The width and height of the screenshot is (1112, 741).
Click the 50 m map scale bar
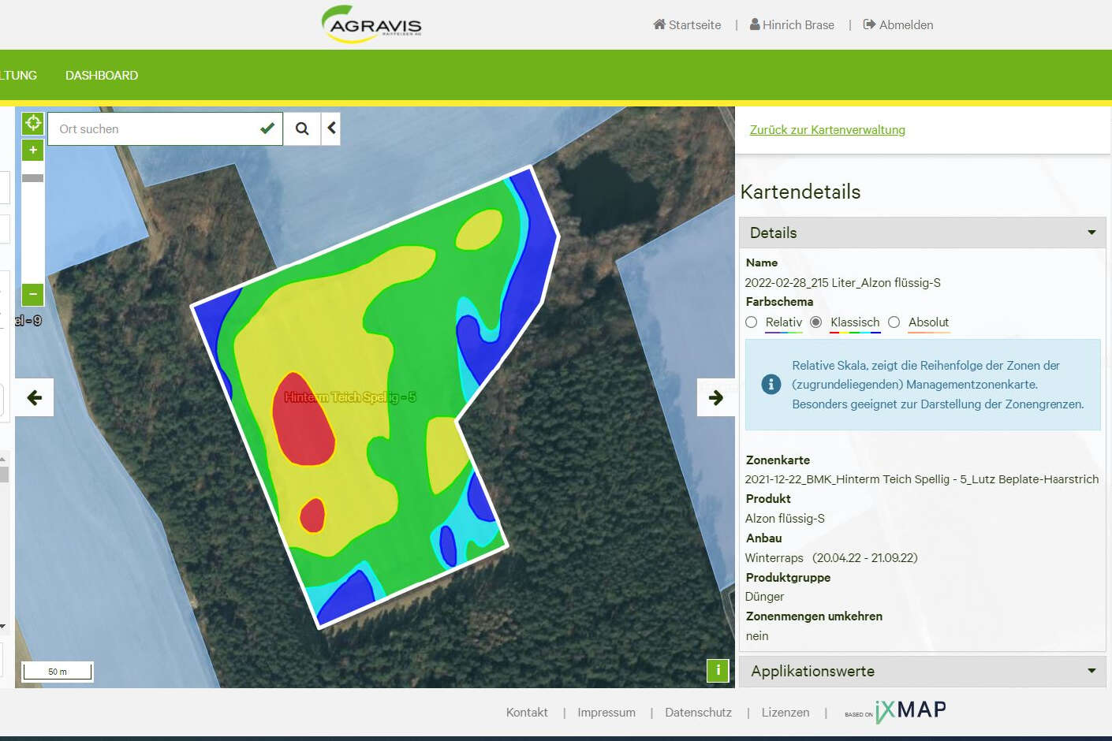[x=58, y=672]
